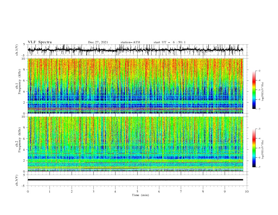Image resolution: width=278 pixels, height=215 pixels.
Task: Click the ch.3 flat black waveform trace
Action: (x=135, y=180)
